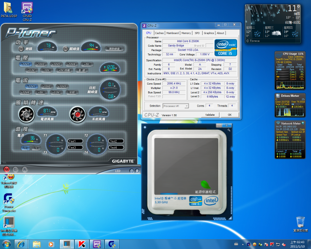Open Windows Media Player from taskbar
The image size is (311, 249).
(x=51, y=244)
